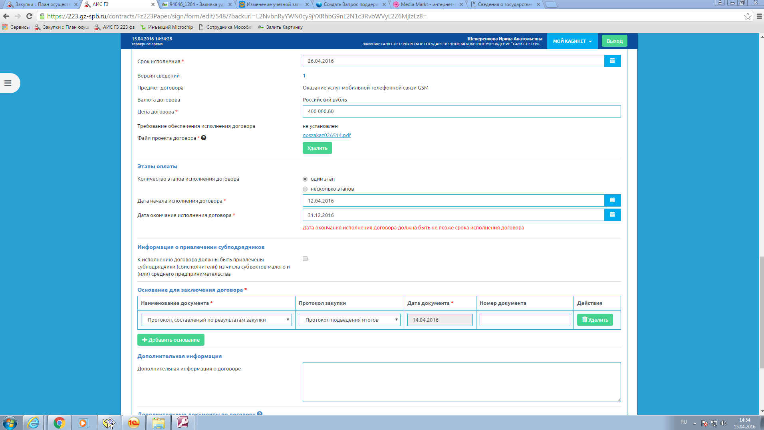Open Windows Start menu
The width and height of the screenshot is (764, 430).
(10, 423)
